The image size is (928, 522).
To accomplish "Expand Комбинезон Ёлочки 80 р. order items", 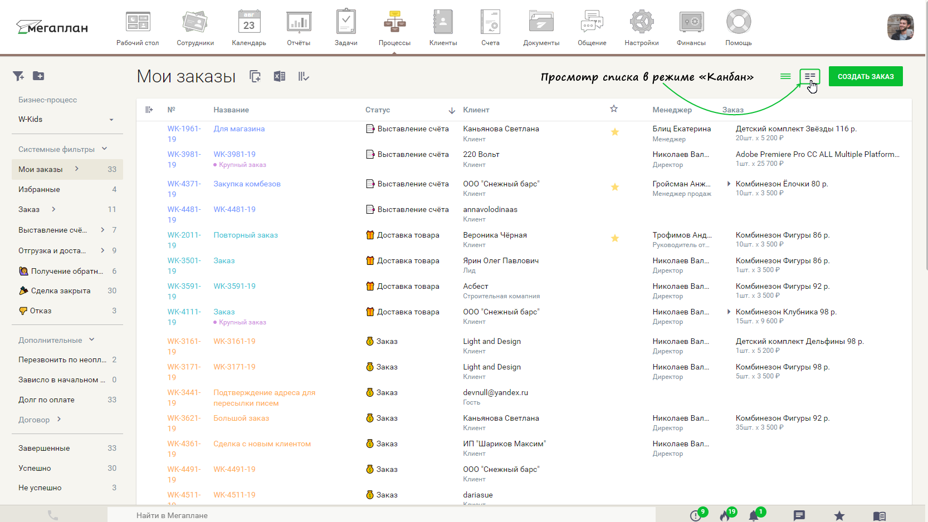I will pos(729,184).
